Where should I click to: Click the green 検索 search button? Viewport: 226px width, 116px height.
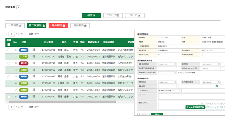91,15
